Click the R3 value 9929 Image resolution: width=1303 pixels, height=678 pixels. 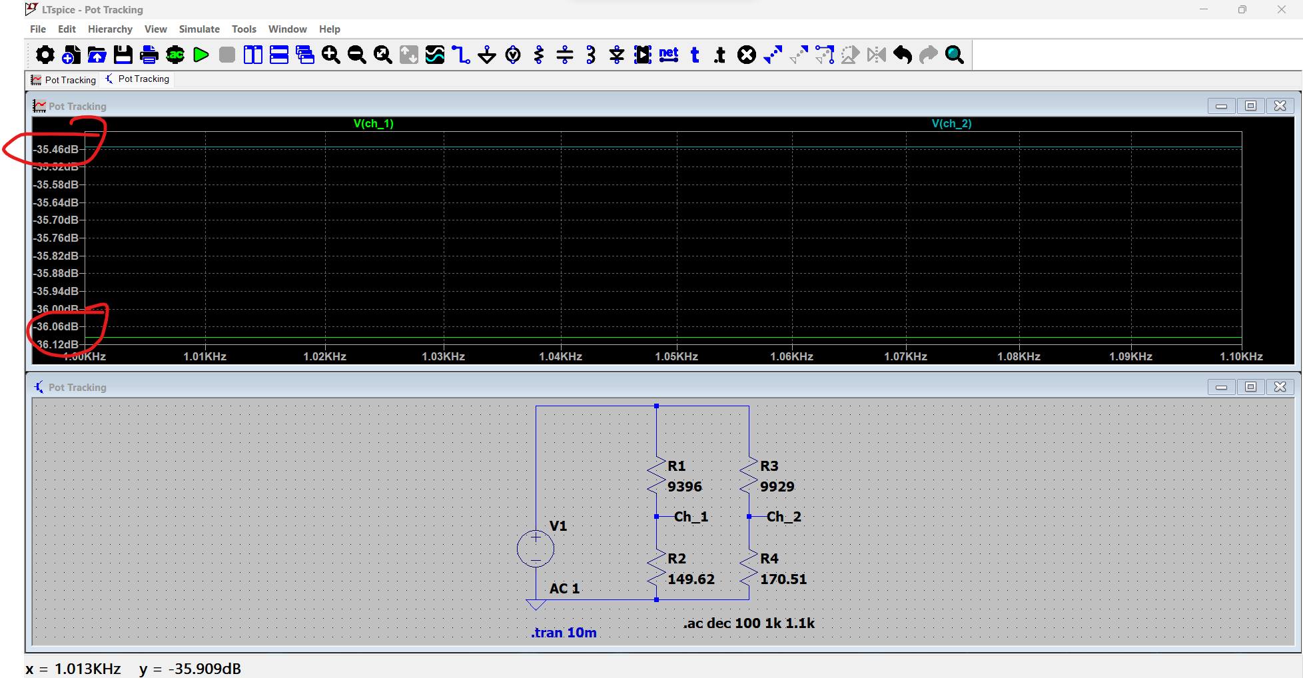[x=777, y=487]
